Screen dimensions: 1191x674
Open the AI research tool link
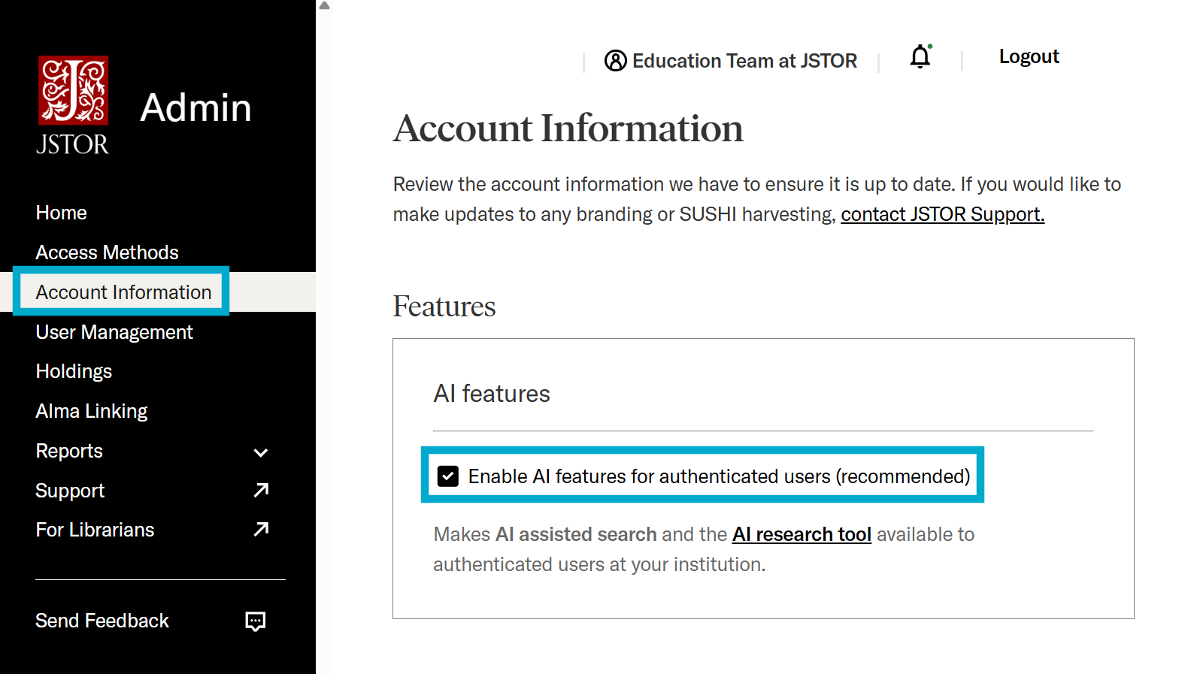tap(802, 534)
